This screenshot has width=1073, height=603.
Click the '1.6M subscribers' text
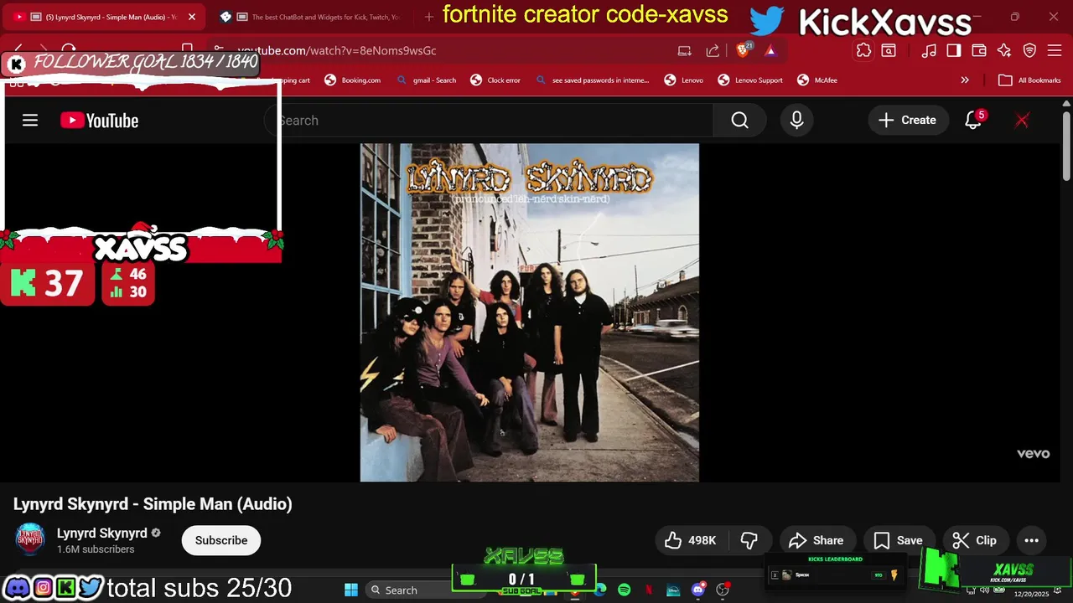96,549
